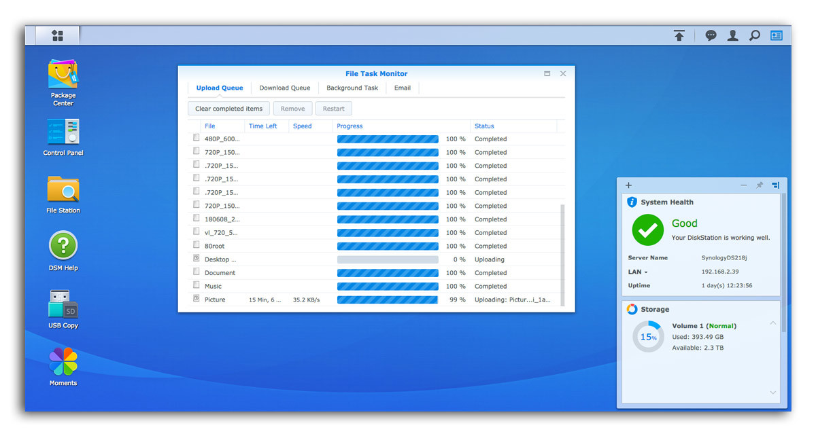Image resolution: width=816 pixels, height=436 pixels.
Task: Click the Picture row progress bar
Action: click(388, 299)
